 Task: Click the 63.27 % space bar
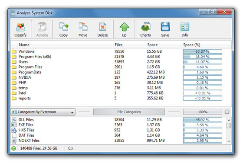click(x=202, y=51)
